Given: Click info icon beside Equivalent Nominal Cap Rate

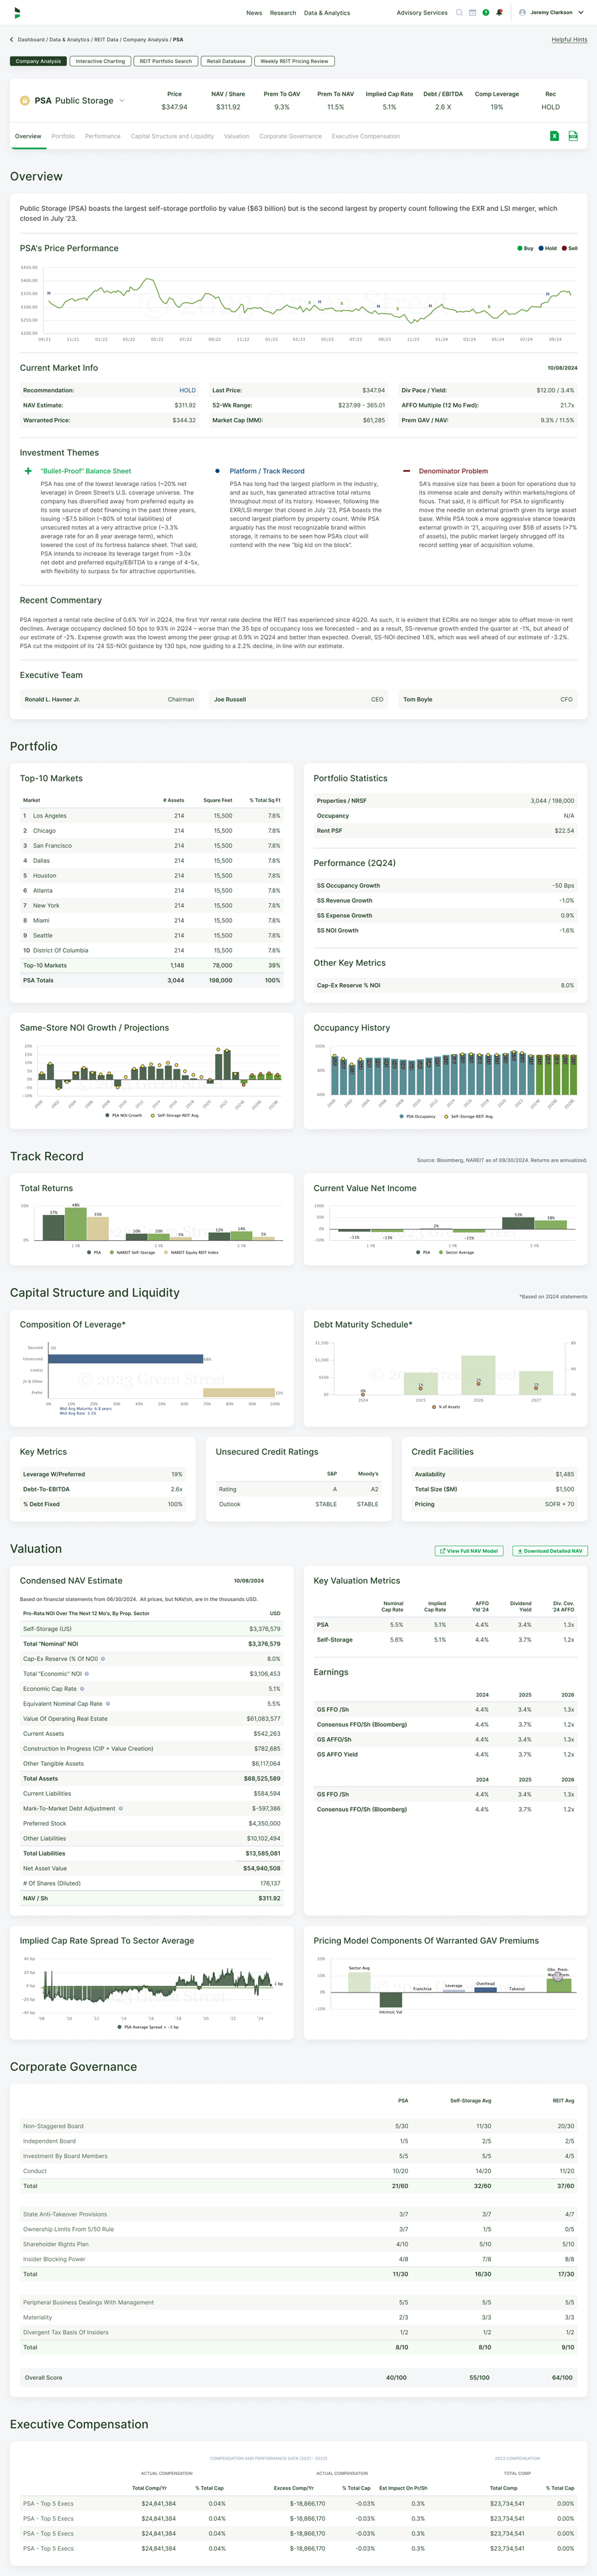Looking at the screenshot, I should point(108,1703).
